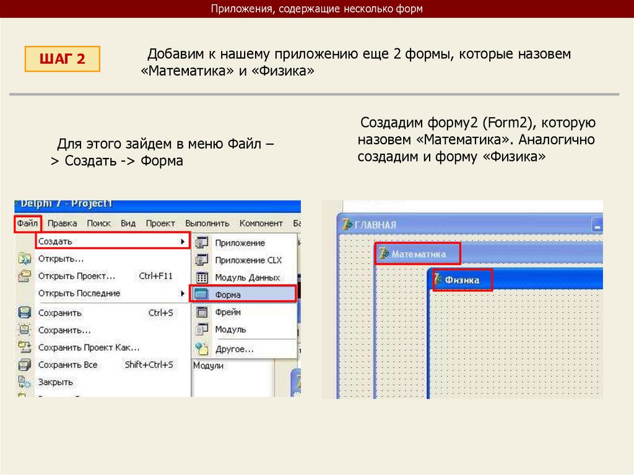Open the Компонент menu
This screenshot has width=634, height=475.
coord(261,224)
